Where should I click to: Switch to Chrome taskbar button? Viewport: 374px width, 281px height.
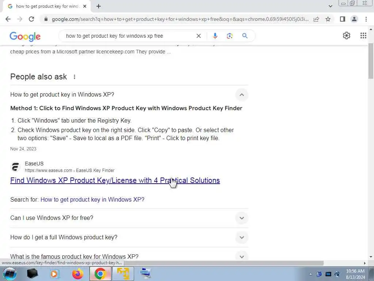(x=100, y=274)
